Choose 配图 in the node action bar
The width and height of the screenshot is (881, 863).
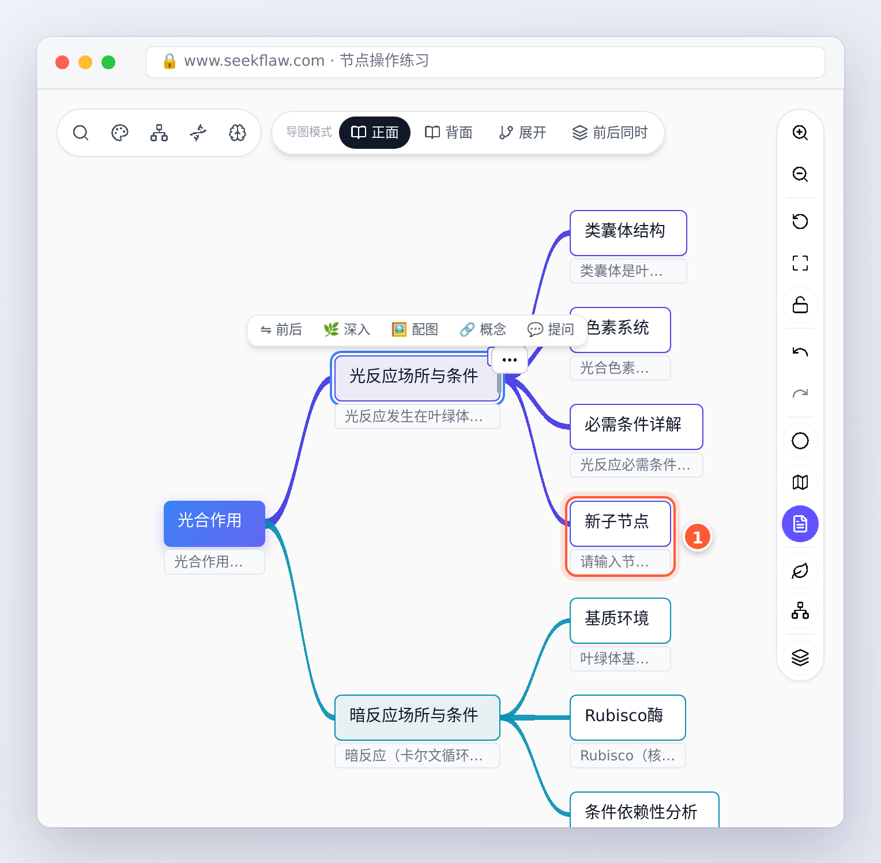tap(415, 329)
